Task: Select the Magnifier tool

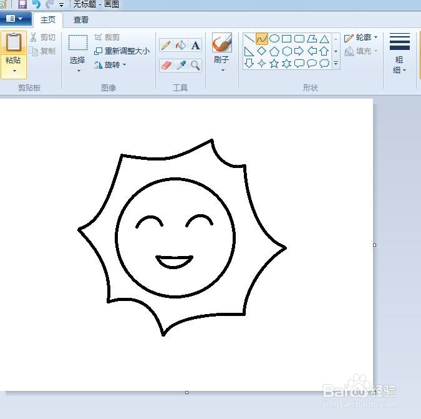Action: [x=195, y=66]
